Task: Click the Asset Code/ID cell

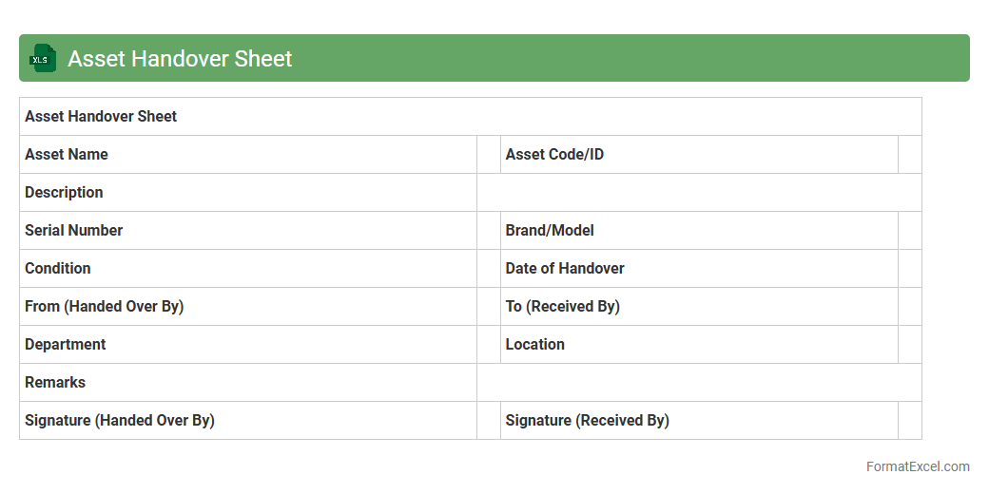Action: pyautogui.click(x=699, y=155)
